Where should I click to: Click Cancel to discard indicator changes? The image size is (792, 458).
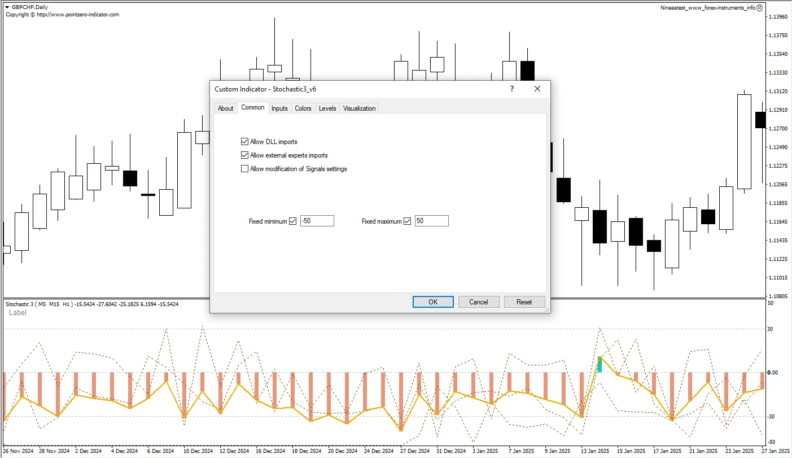pos(478,302)
